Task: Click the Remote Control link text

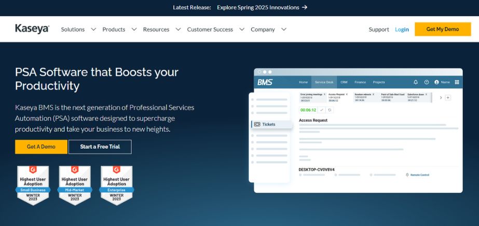Action: pyautogui.click(x=420, y=175)
